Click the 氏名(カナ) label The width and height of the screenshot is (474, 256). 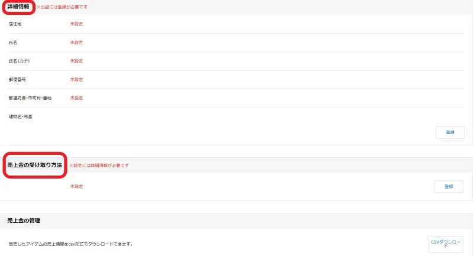(21, 61)
